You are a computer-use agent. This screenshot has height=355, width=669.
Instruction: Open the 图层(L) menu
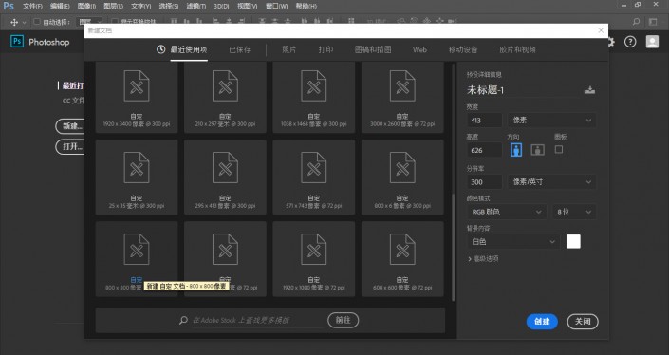click(114, 6)
